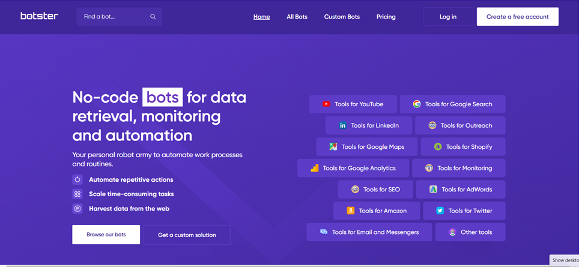Open Tools for Email and Messengers

pyautogui.click(x=369, y=232)
